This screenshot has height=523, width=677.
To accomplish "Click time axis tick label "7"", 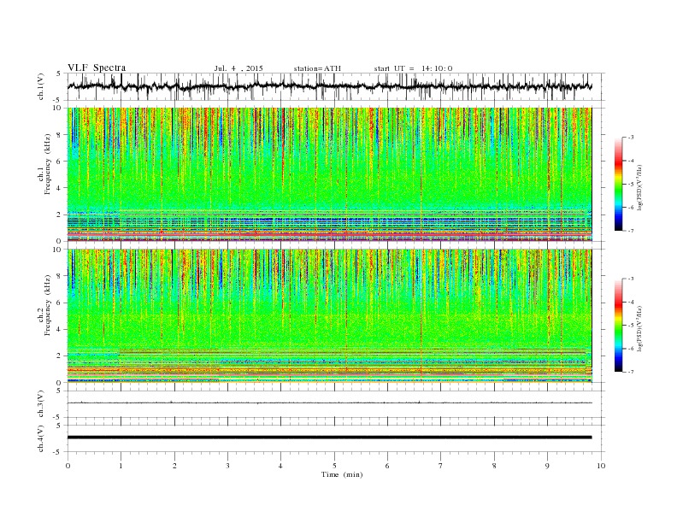I will tap(441, 466).
